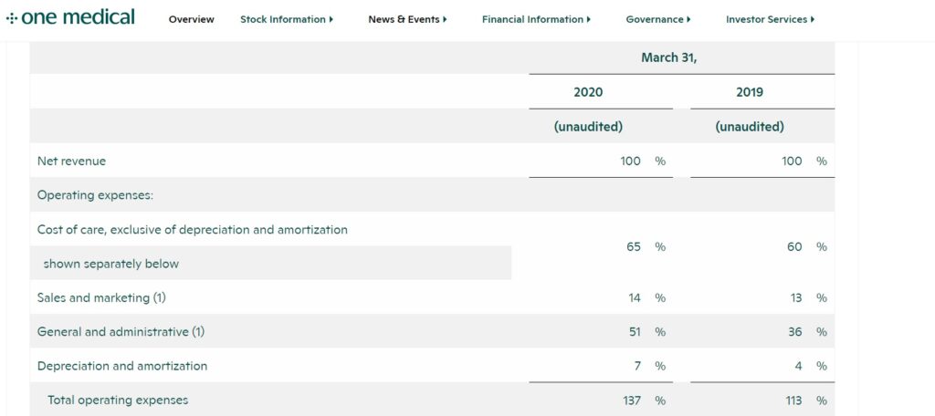Select the Net revenue row label
935x416 pixels.
[71, 161]
